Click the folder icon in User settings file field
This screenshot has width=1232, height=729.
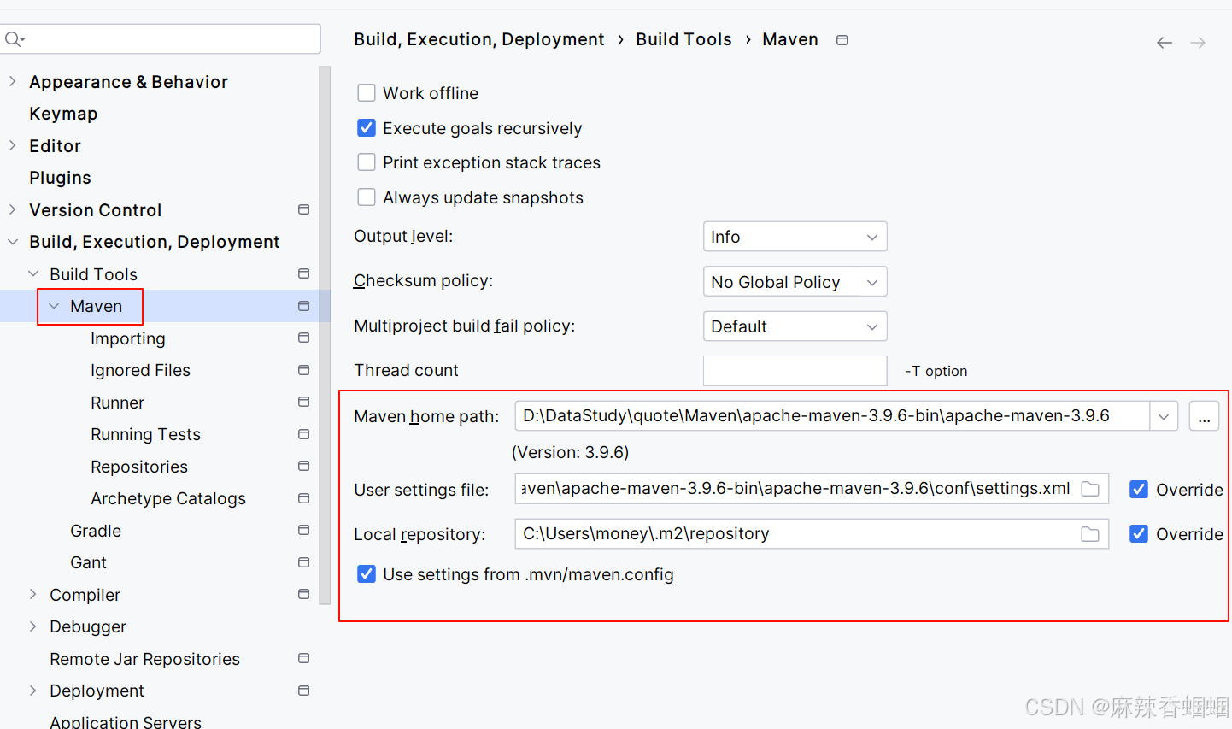pyautogui.click(x=1090, y=489)
